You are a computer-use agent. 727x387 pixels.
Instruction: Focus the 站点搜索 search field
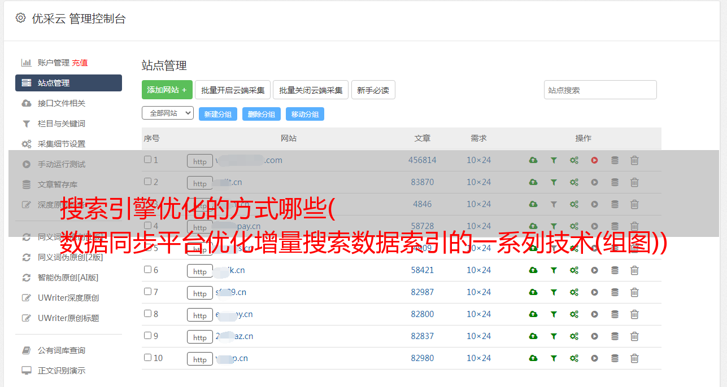pos(600,90)
